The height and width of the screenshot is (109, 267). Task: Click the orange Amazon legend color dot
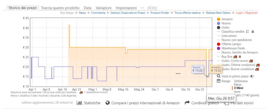(x=219, y=19)
